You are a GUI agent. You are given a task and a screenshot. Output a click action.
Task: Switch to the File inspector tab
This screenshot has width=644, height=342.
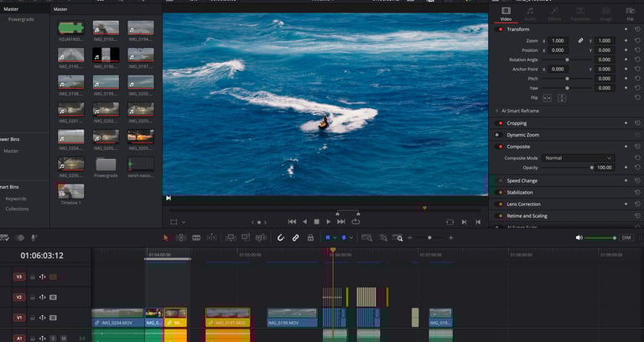[x=630, y=14]
